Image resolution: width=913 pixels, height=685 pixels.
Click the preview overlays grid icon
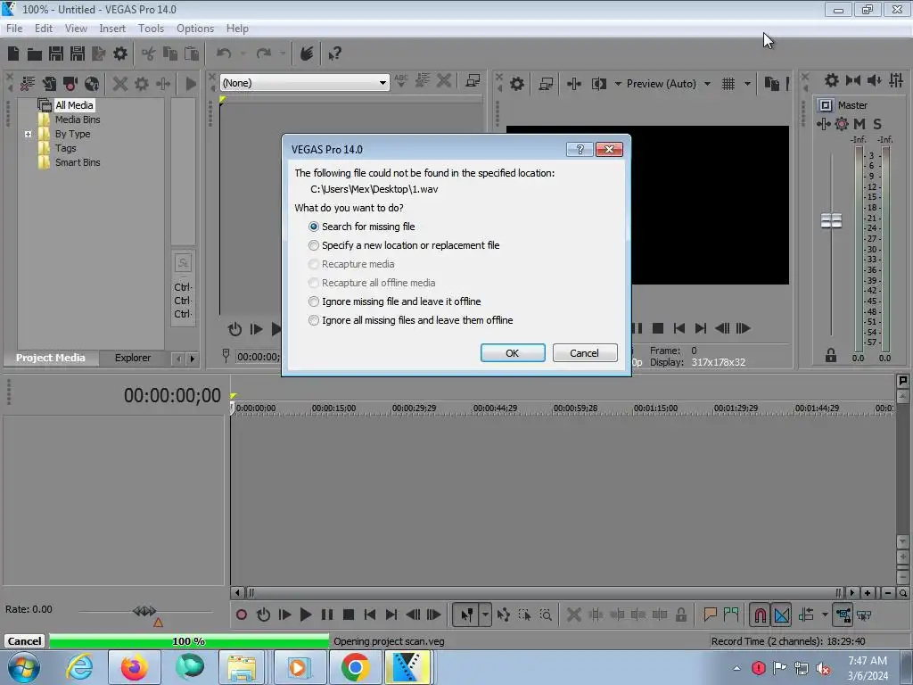click(x=728, y=84)
